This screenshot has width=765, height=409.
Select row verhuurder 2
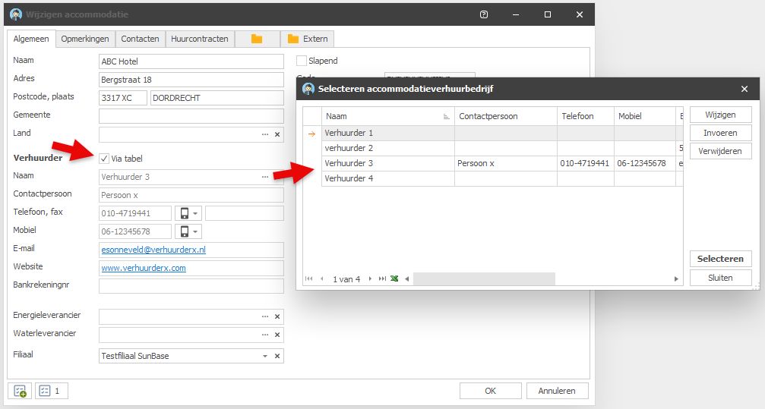click(493, 148)
